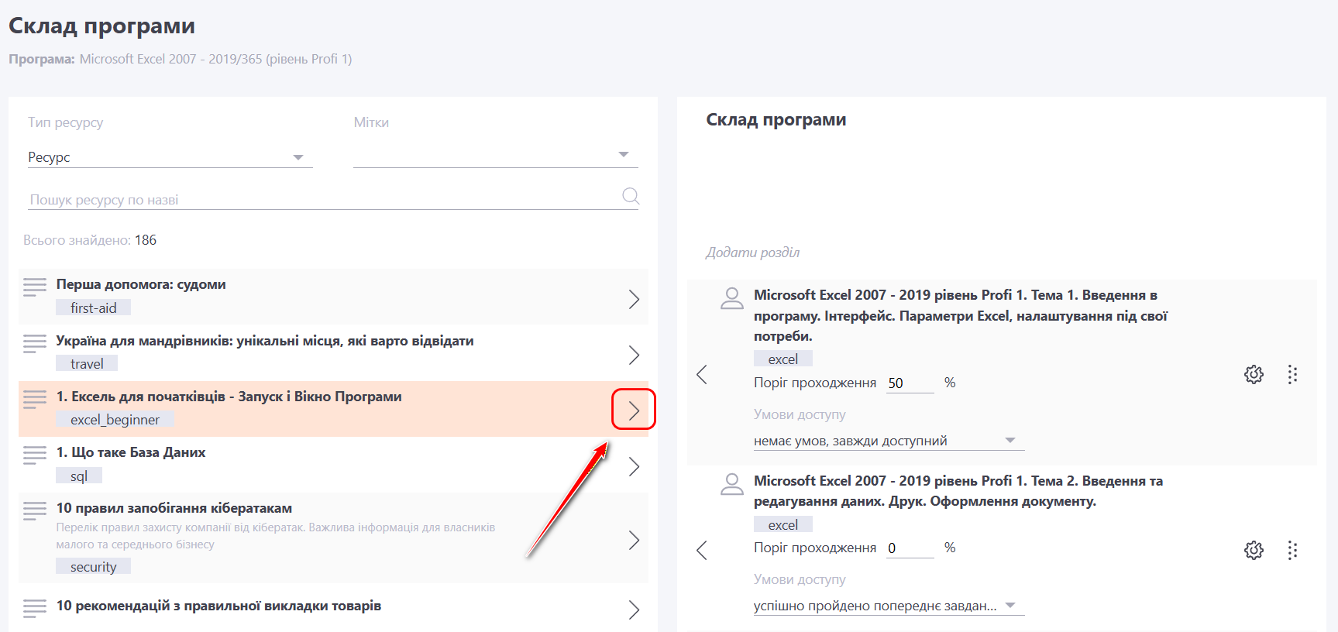Expand the access condition dropdown 'немає умов, завжди доступний'

[888, 441]
